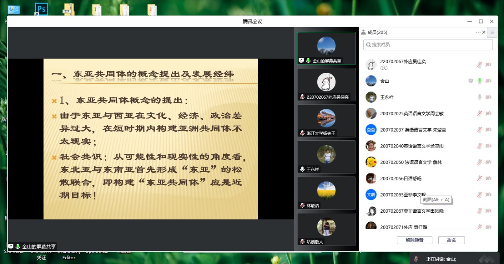The width and height of the screenshot is (504, 264).
Task: Click the green microphone icon next to 金山
Action: (x=480, y=81)
